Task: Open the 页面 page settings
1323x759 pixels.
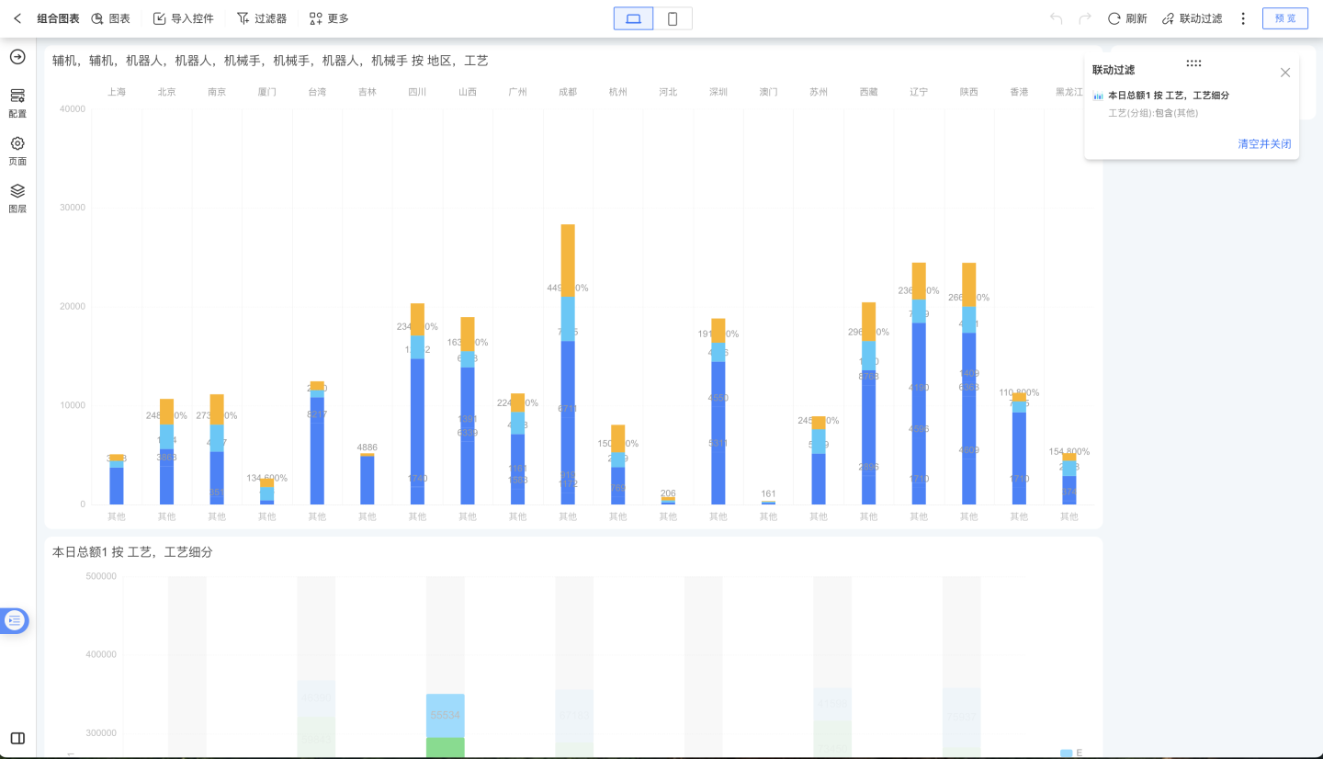Action: pyautogui.click(x=17, y=151)
